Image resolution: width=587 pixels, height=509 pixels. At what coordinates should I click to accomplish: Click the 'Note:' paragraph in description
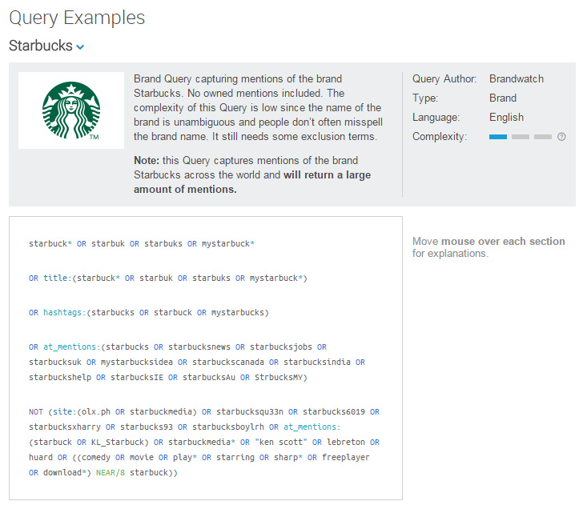(252, 174)
